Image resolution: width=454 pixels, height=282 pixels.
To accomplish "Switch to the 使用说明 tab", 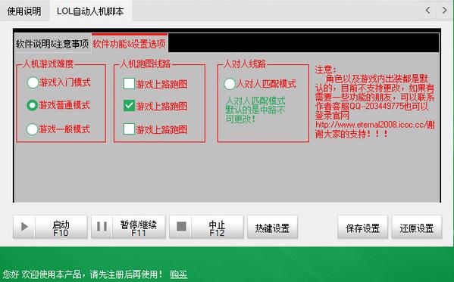I will (24, 11).
